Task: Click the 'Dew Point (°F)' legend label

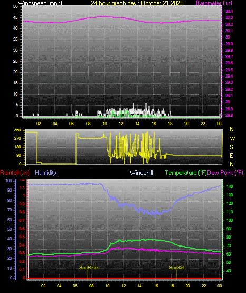Action: 225,173
